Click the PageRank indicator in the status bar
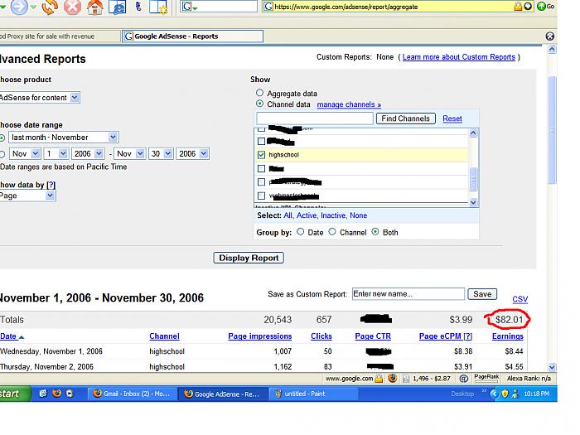The image size is (580, 435). [486, 377]
